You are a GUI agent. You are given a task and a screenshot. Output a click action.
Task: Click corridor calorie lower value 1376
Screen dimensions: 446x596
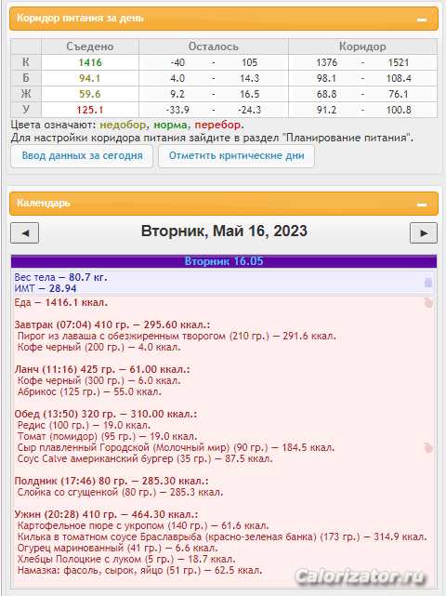point(327,62)
